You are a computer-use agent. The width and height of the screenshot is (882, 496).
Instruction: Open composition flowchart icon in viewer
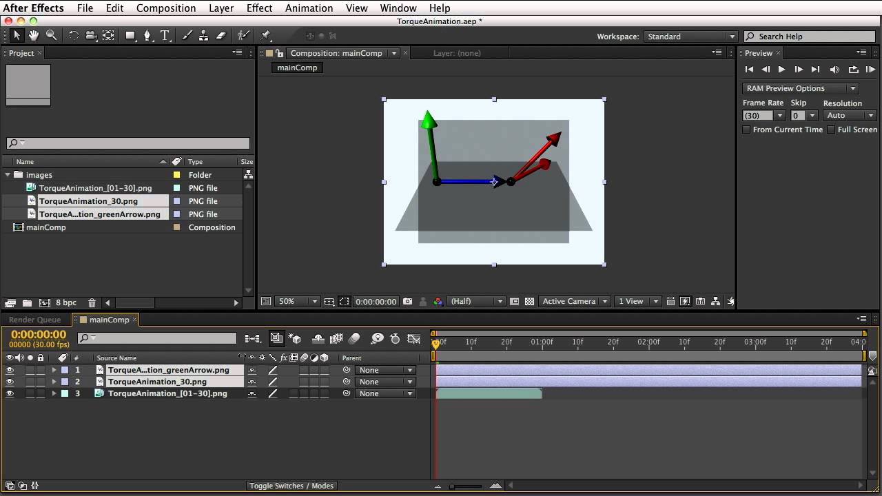pyautogui.click(x=716, y=301)
